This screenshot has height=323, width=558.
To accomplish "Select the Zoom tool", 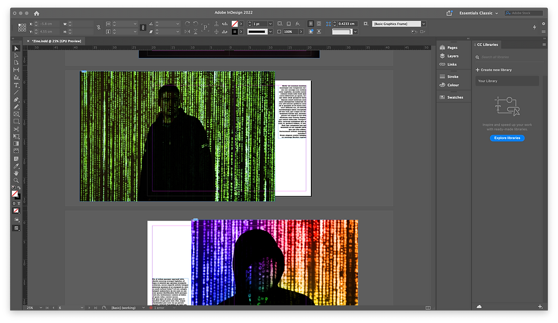I will [x=16, y=180].
